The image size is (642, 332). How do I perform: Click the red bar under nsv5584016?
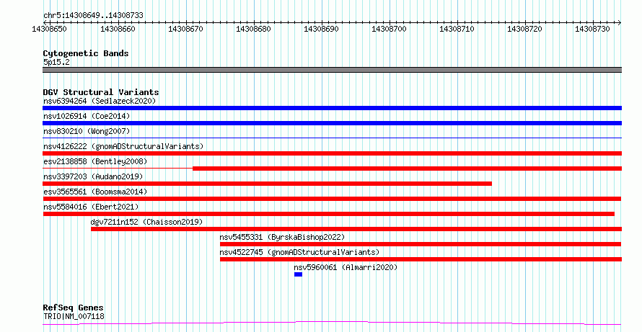329,214
